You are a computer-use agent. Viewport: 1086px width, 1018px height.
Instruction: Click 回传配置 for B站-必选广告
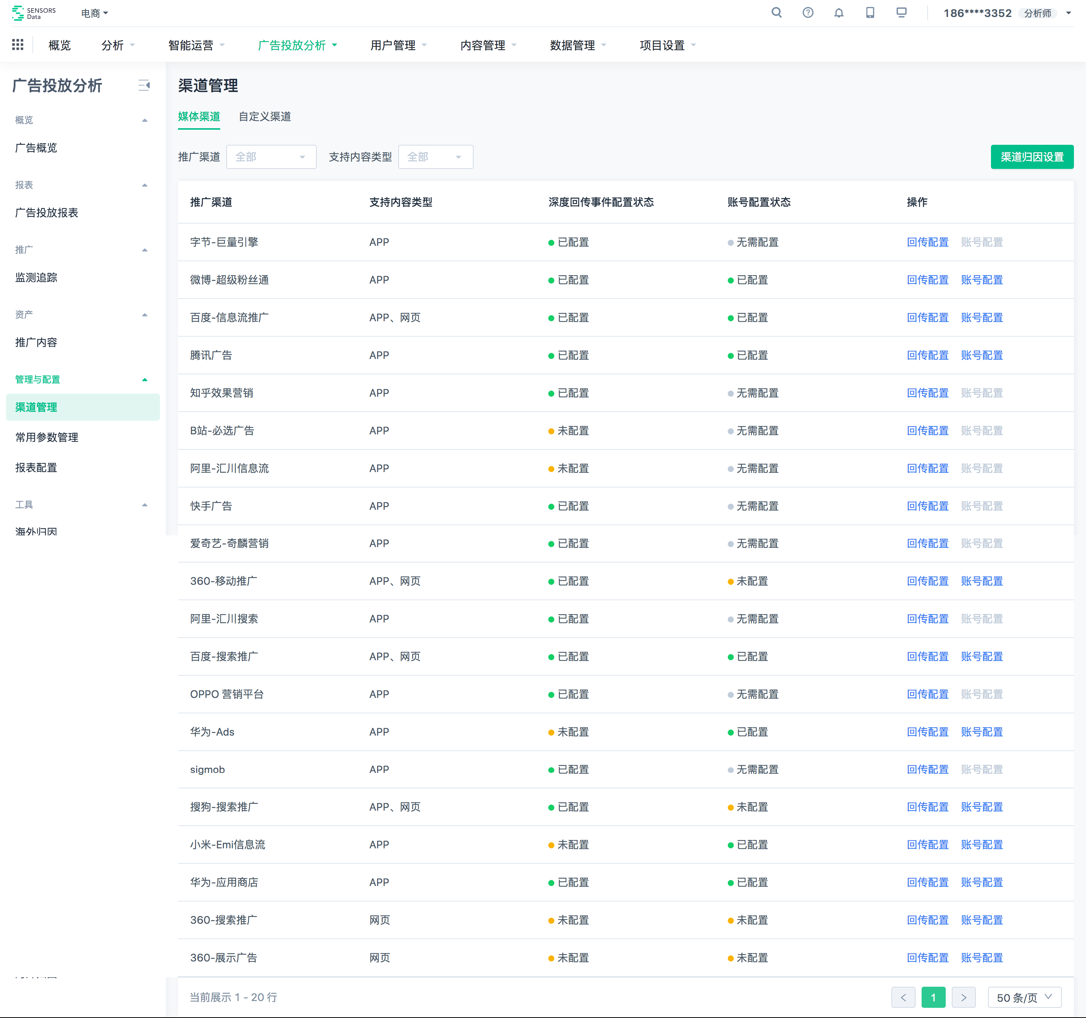pos(928,431)
